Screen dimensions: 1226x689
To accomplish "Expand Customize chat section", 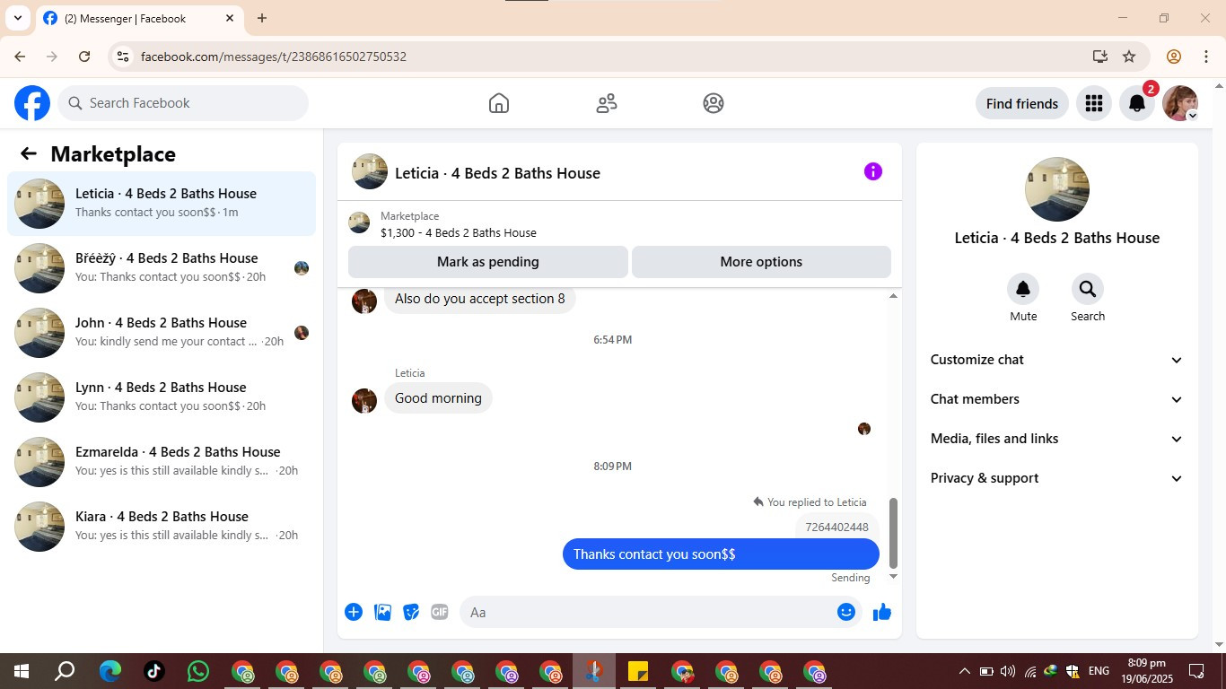I will tap(1057, 360).
